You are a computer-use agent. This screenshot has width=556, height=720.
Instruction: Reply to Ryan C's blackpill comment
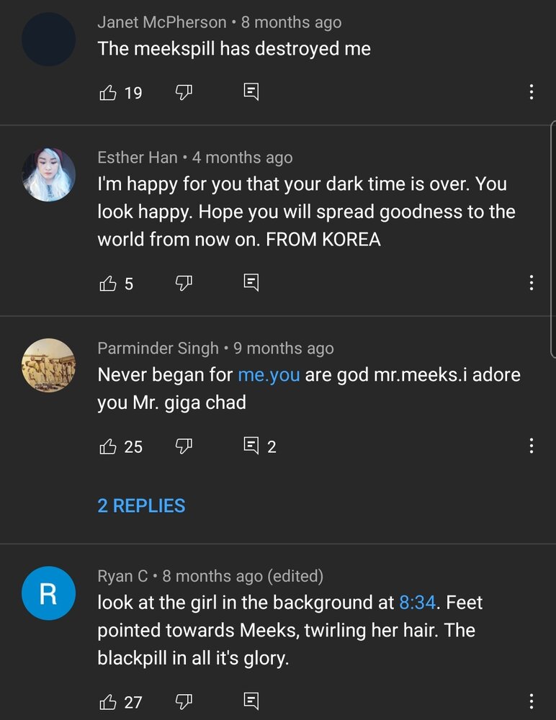251,701
